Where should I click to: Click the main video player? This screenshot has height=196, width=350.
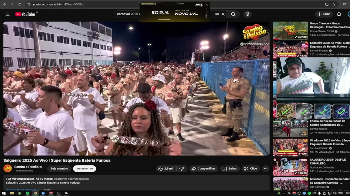[x=136, y=88]
